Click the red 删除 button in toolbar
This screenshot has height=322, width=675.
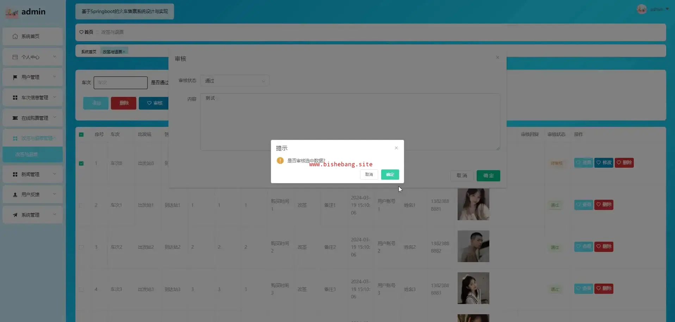pyautogui.click(x=124, y=103)
